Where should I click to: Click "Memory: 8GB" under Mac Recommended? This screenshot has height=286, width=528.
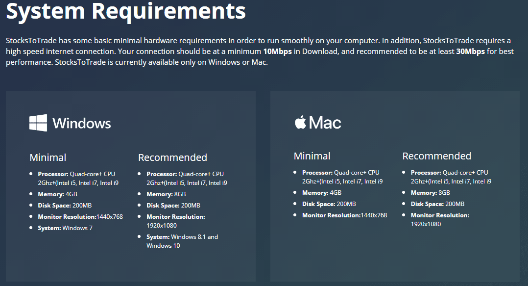click(431, 193)
